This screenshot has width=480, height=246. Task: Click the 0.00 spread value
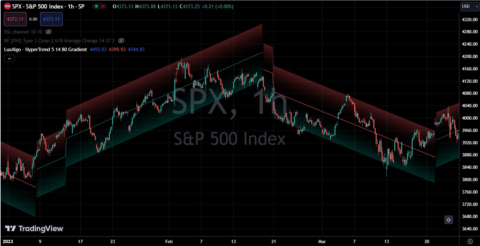tap(33, 19)
